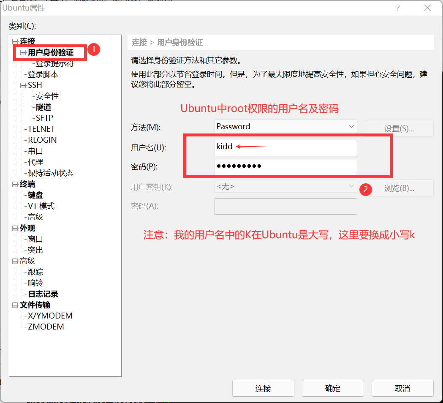Select 文件传输 category
This screenshot has height=403, width=443.
[35, 305]
